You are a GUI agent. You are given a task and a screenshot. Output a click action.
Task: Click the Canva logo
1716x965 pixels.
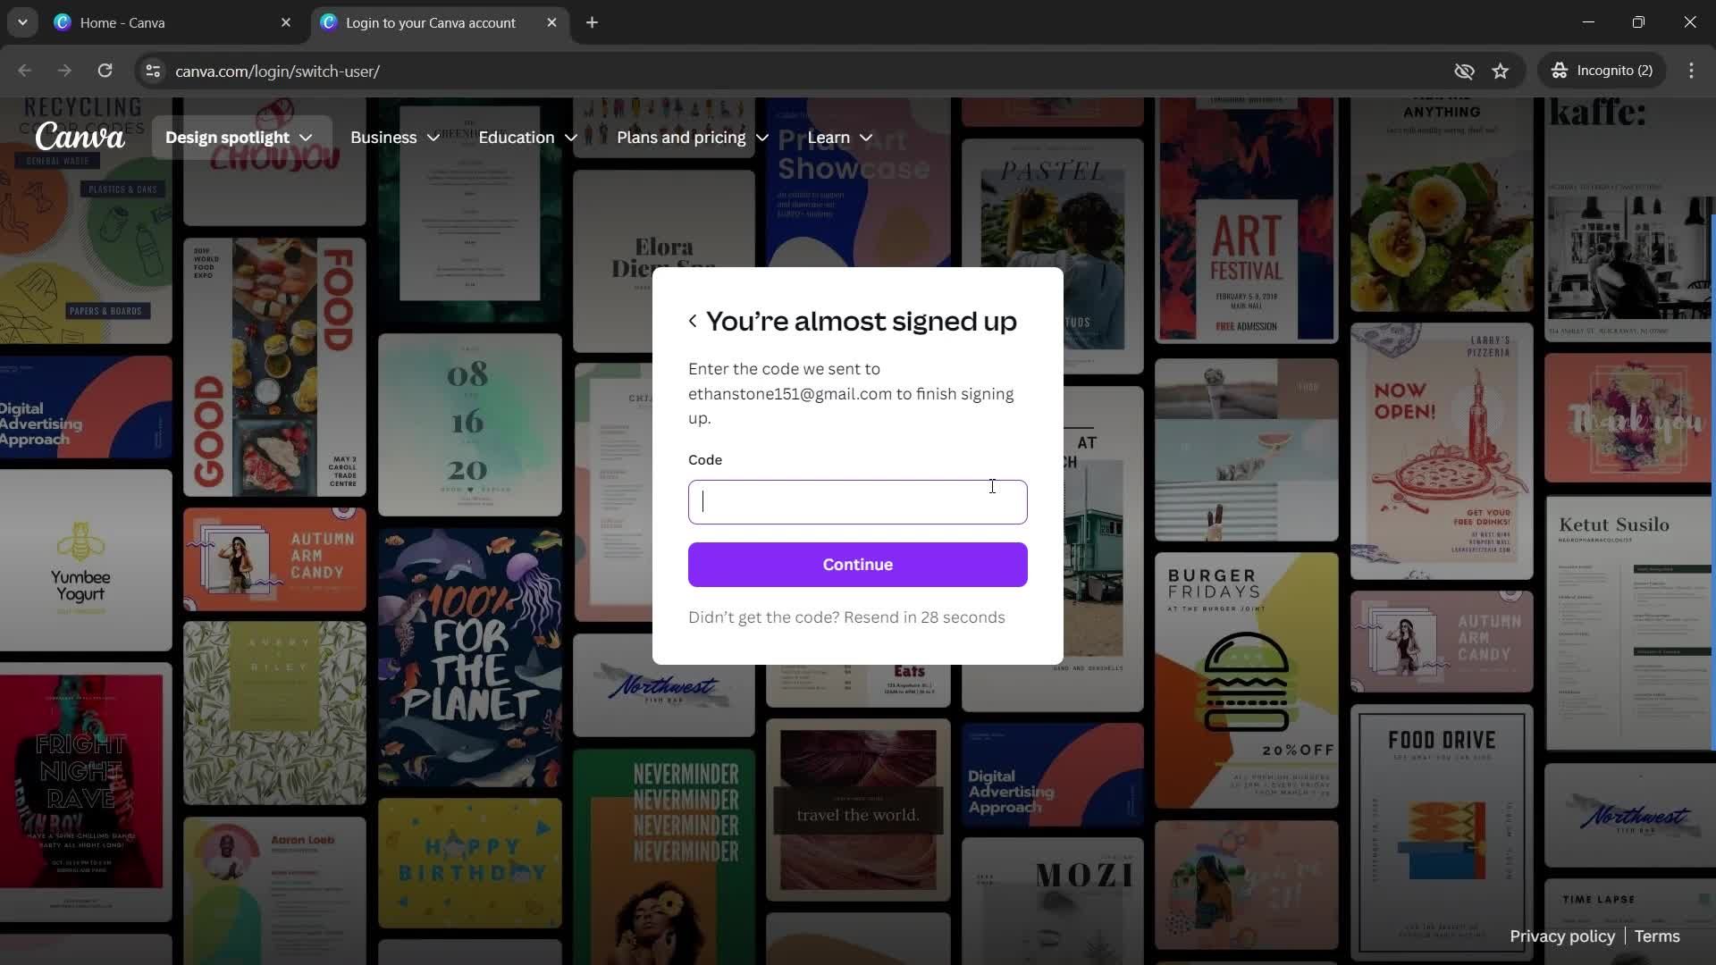[80, 137]
